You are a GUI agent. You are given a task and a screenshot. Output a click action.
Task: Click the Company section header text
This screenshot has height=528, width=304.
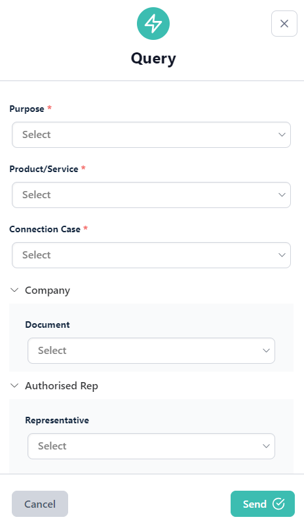(x=48, y=290)
